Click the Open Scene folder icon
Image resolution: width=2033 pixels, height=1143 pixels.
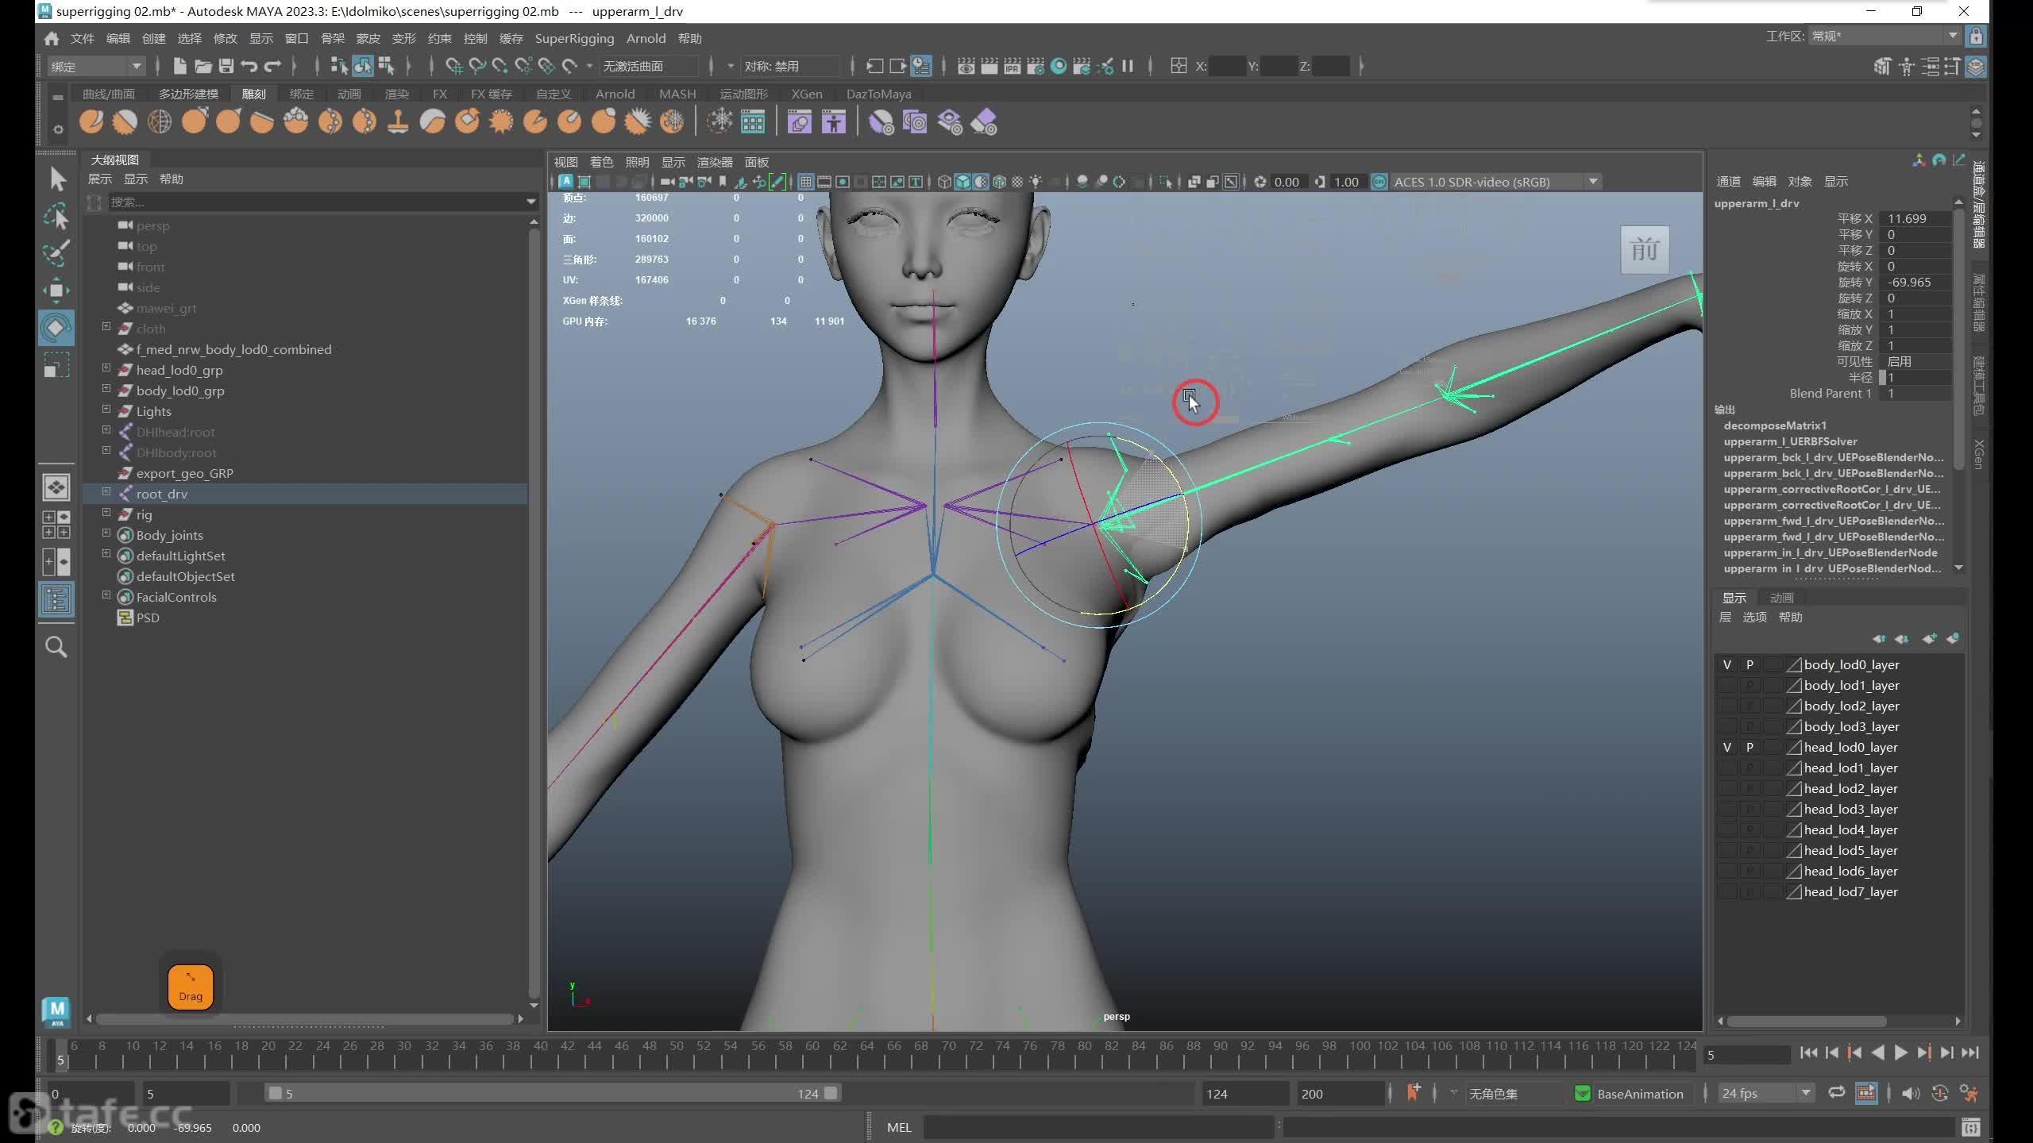pyautogui.click(x=203, y=66)
